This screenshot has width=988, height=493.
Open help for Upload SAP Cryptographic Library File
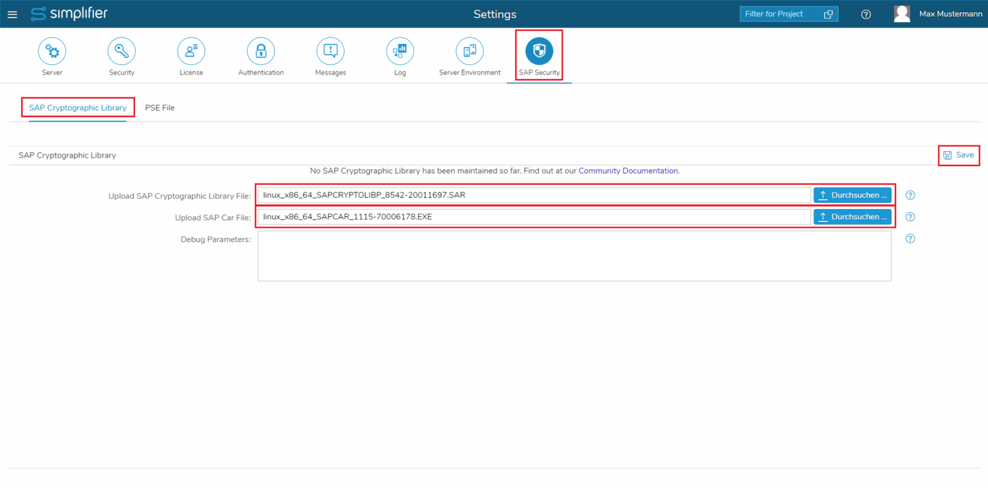click(x=910, y=195)
